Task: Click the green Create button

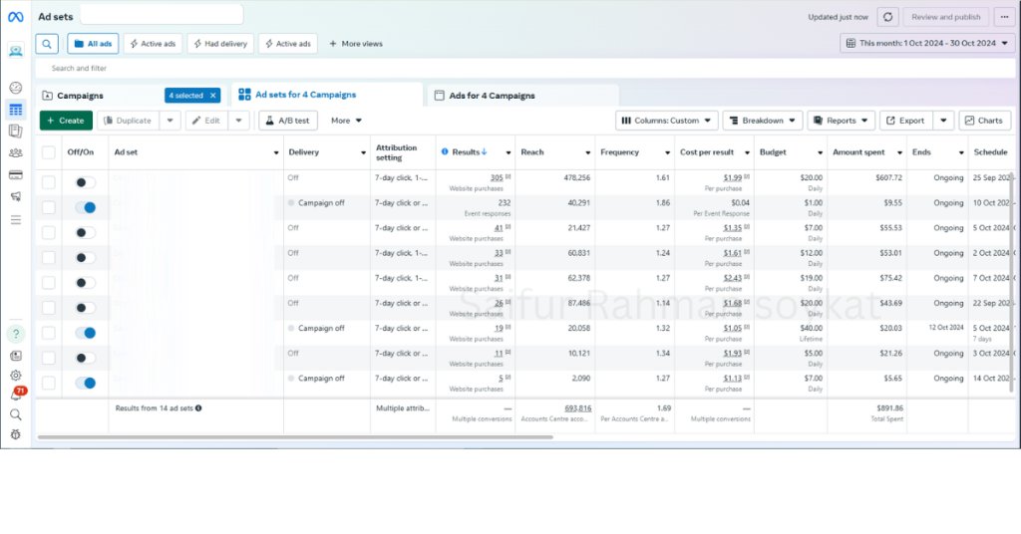Action: click(x=66, y=121)
